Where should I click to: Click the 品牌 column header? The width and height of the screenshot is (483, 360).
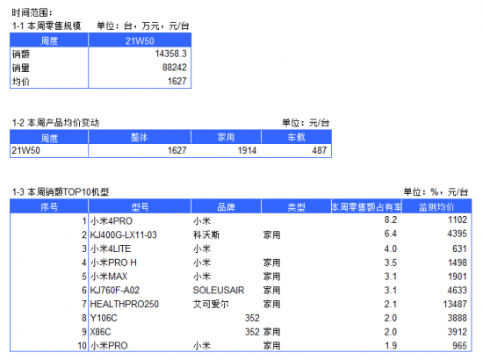pyautogui.click(x=226, y=207)
